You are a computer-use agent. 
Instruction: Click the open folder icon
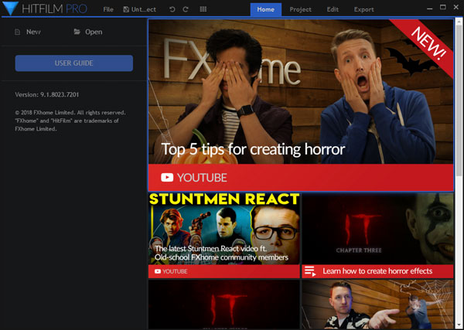[x=77, y=32]
